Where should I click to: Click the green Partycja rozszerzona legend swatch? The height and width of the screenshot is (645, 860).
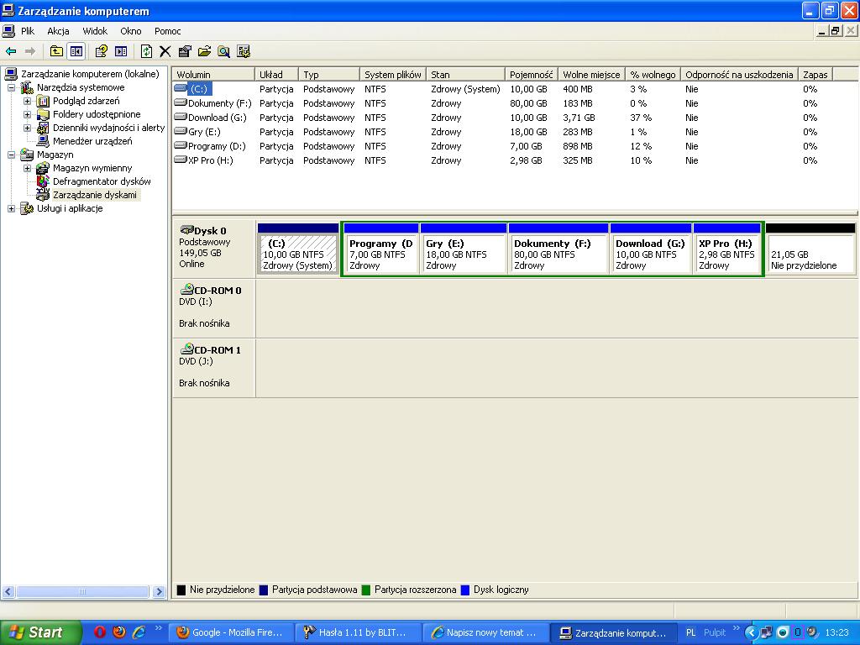click(x=366, y=590)
